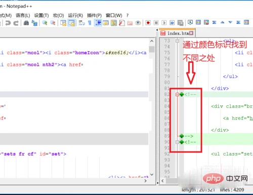Zoom in on the editor text
Viewport: 253px width, 195px height.
click(45, 23)
